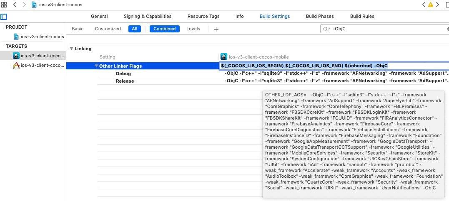The width and height of the screenshot is (449, 201).
Task: Add a new build setting with plus
Action: click(216, 29)
